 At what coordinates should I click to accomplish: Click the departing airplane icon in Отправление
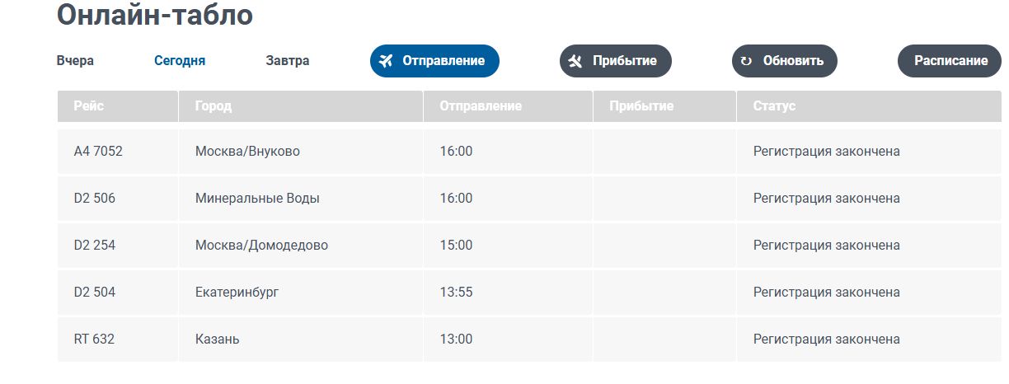tap(385, 61)
